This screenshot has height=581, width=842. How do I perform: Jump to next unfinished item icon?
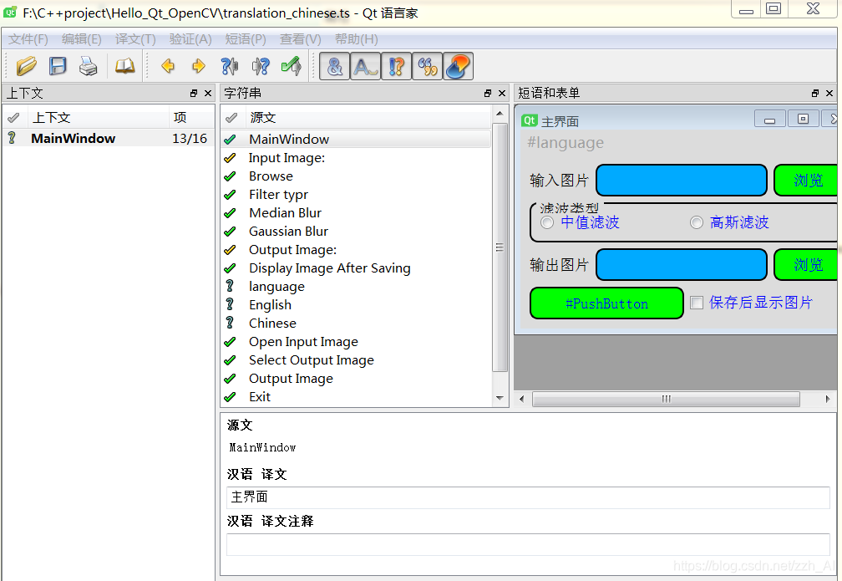tap(261, 66)
